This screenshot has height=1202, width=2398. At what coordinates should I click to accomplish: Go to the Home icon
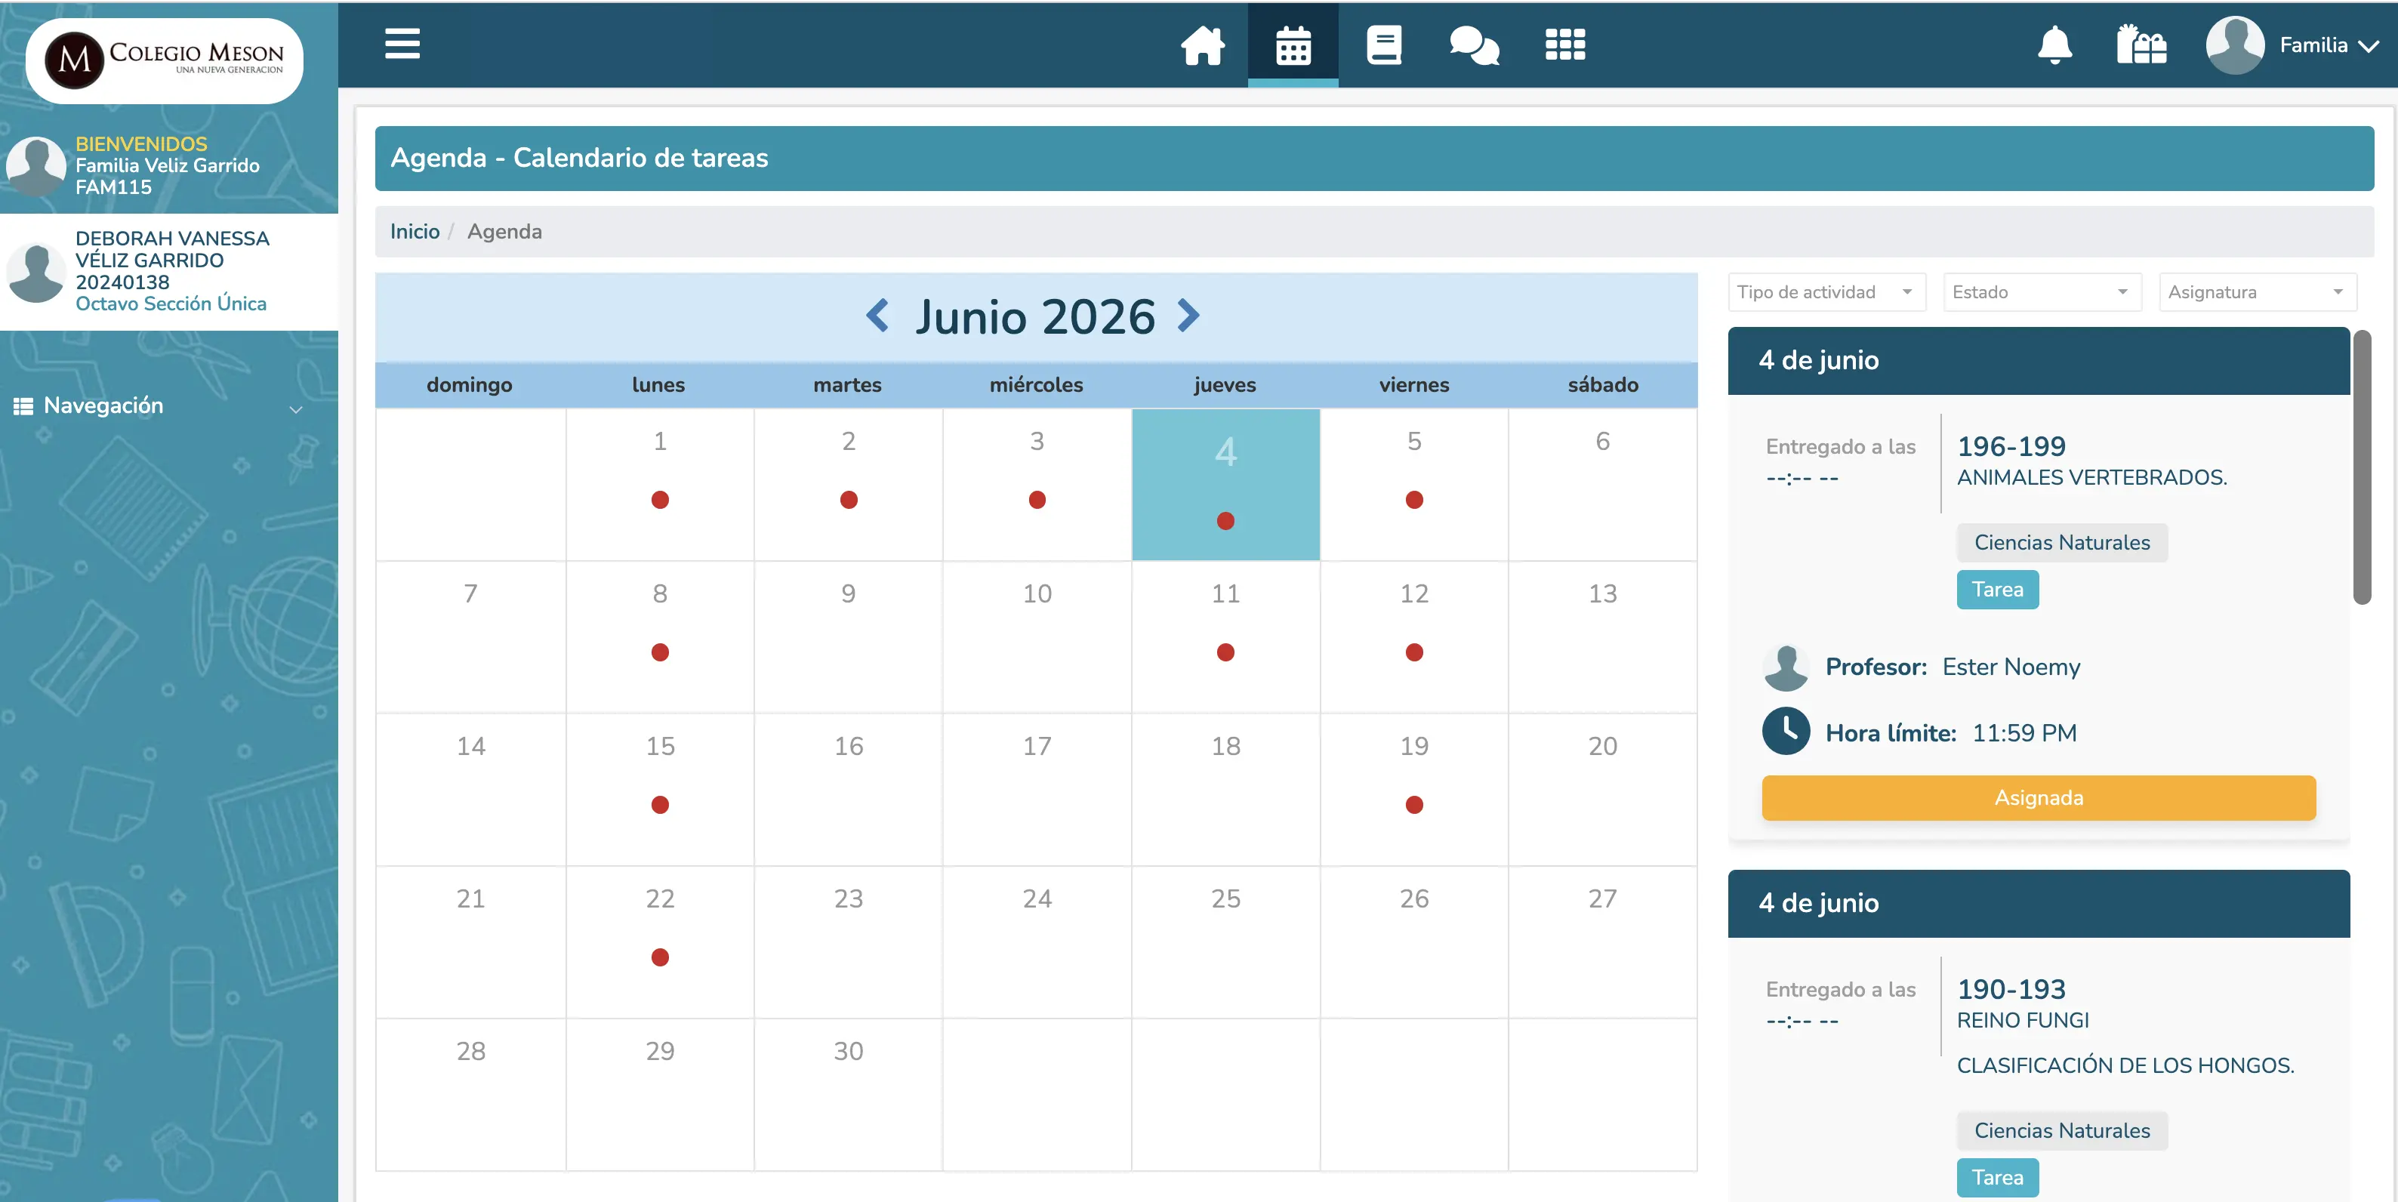(1203, 45)
